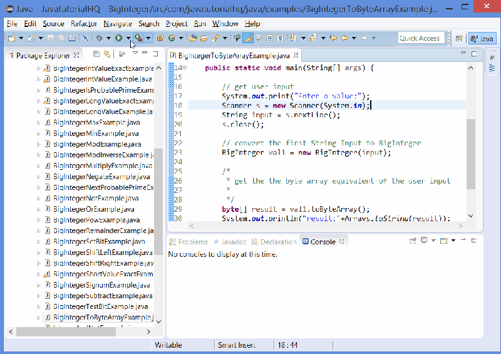Screen dimensions: 501x354
Task: Collapse main method fold marker at line 14
Action: [x=185, y=68]
